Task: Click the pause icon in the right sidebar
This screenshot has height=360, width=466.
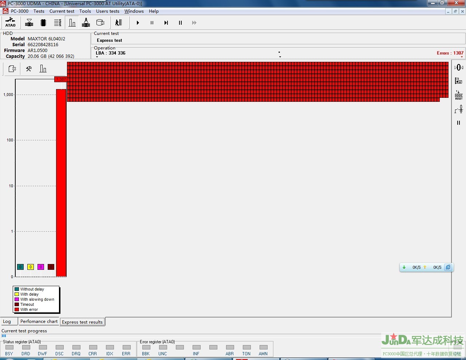Action: coord(458,123)
